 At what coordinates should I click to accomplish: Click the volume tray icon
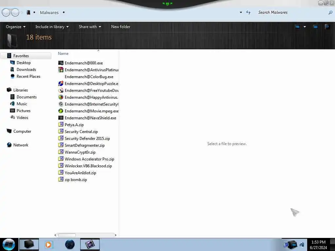coord(302,245)
